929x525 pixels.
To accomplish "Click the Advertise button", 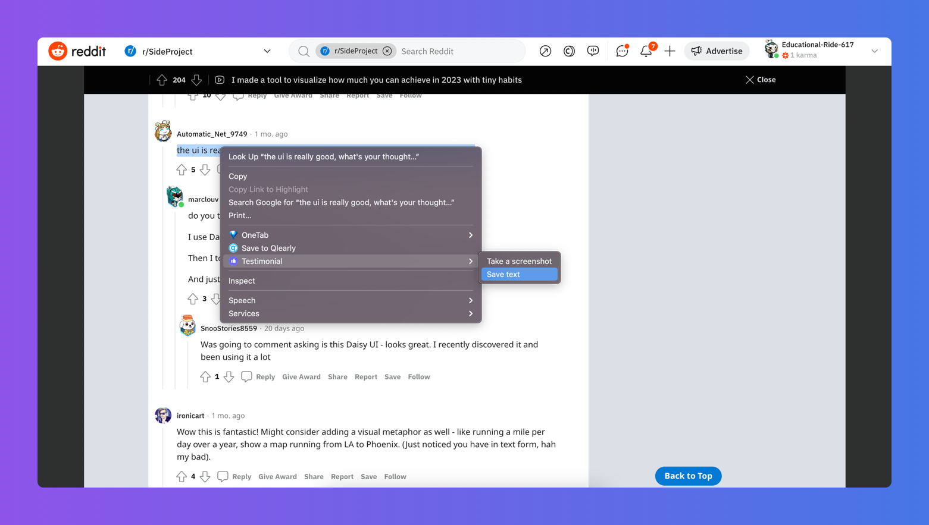I will [x=717, y=51].
